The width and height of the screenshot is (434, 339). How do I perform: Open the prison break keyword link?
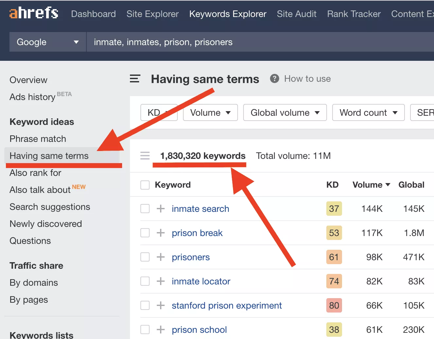(197, 233)
